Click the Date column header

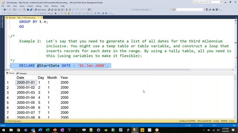pos(20,78)
